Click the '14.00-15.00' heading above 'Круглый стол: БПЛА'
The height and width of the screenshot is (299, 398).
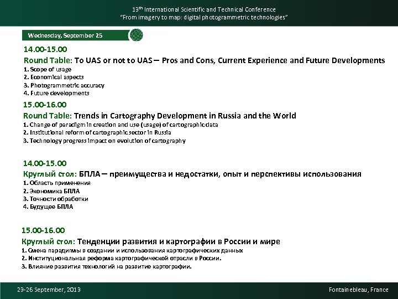click(x=45, y=163)
